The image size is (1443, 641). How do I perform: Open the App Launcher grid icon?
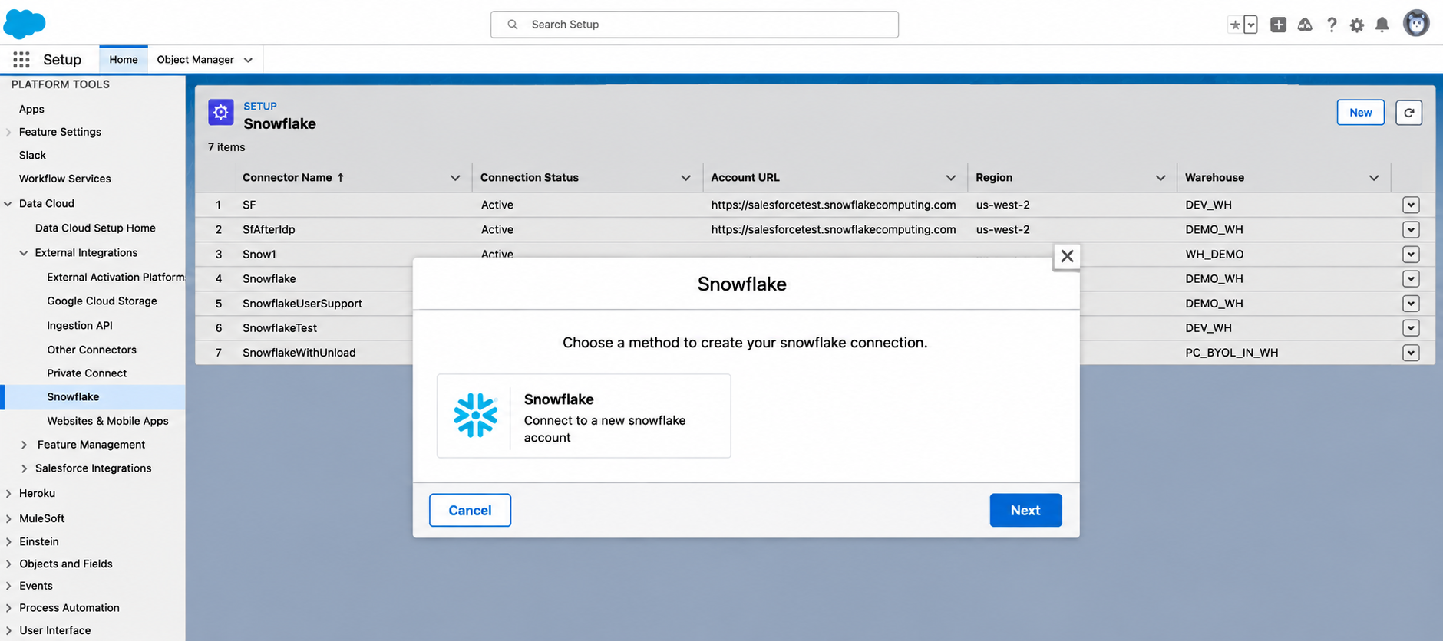click(x=21, y=60)
